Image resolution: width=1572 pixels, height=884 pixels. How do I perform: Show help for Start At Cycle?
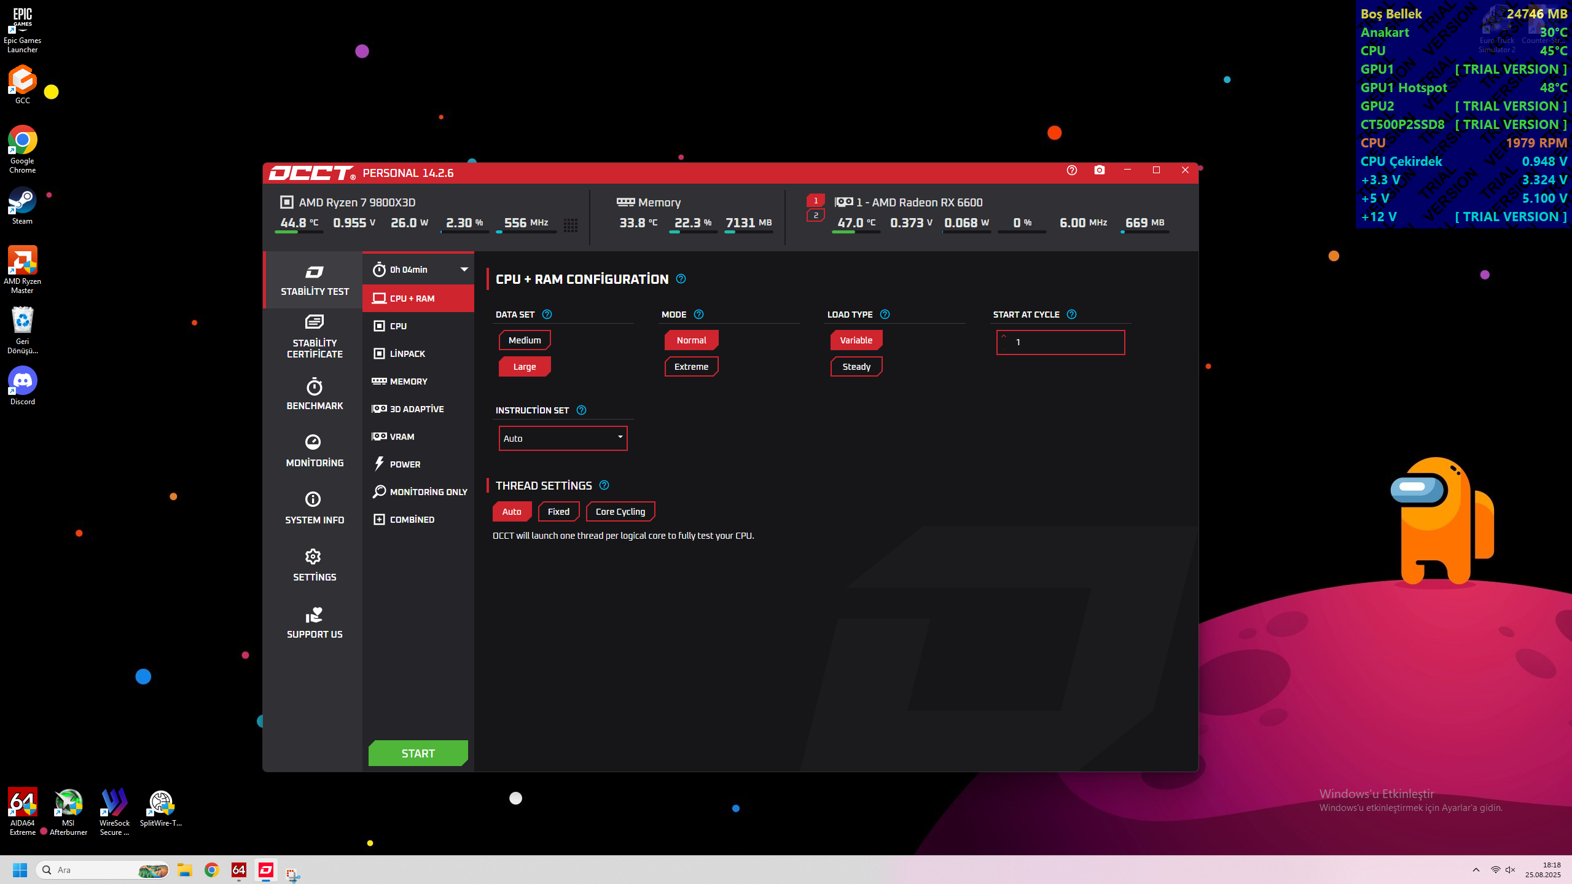click(x=1071, y=315)
